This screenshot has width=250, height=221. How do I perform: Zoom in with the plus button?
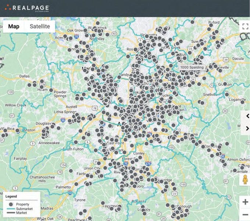245,202
